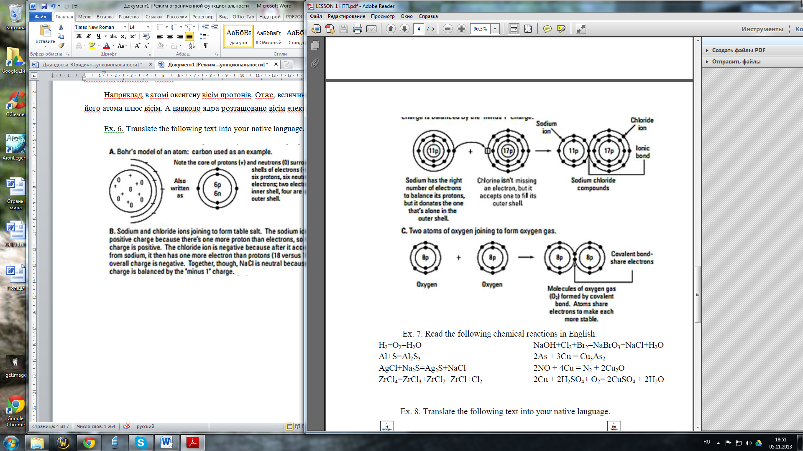
Task: Click the Bullets list icon in Word
Action: (160, 27)
